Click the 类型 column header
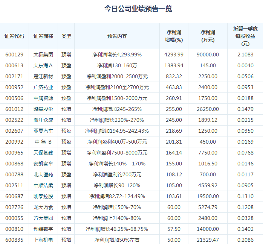Image resolution: width=263 pixels, height=244 pixels. point(66,36)
